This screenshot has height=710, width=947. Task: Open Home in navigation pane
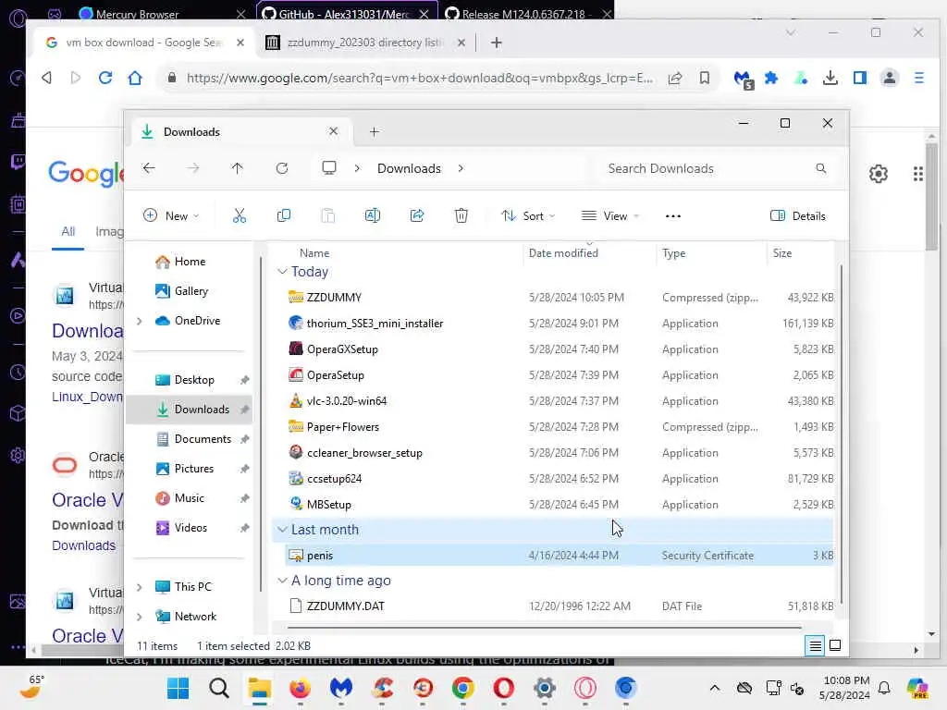tap(190, 262)
